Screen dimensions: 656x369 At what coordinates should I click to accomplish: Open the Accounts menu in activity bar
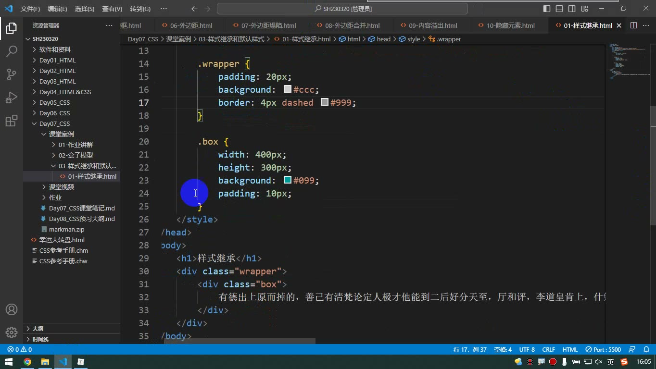pos(12,309)
